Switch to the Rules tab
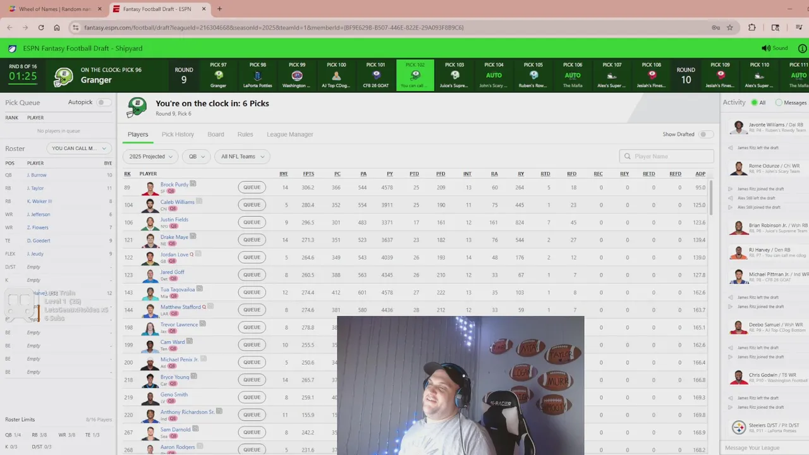Viewport: 809px width, 455px height. pyautogui.click(x=245, y=134)
